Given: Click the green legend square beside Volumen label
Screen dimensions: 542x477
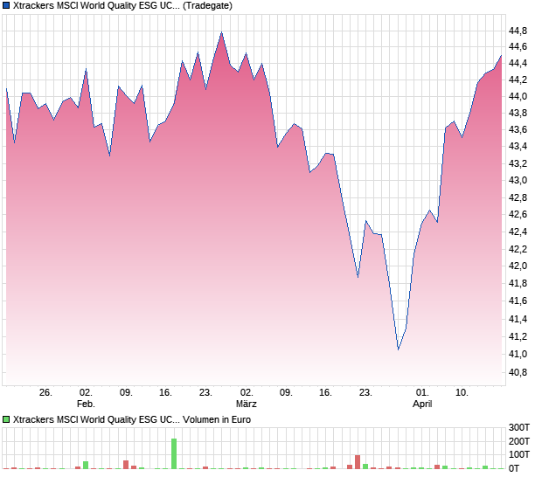Looking at the screenshot, I should coord(6,419).
